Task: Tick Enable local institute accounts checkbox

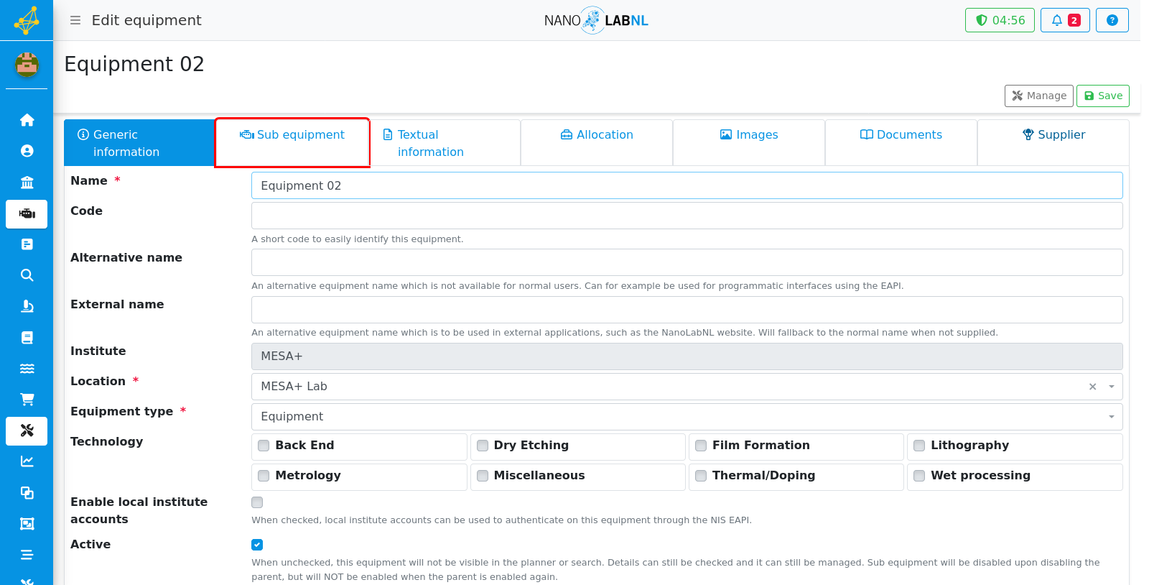Action: point(257,502)
